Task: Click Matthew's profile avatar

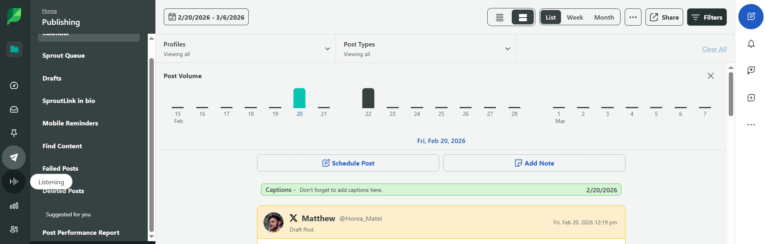Action: [273, 222]
